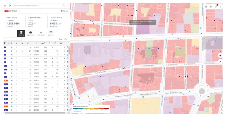Toggle the eye icon of ranking row 4
This screenshot has width=226, height=117.
[11, 58]
